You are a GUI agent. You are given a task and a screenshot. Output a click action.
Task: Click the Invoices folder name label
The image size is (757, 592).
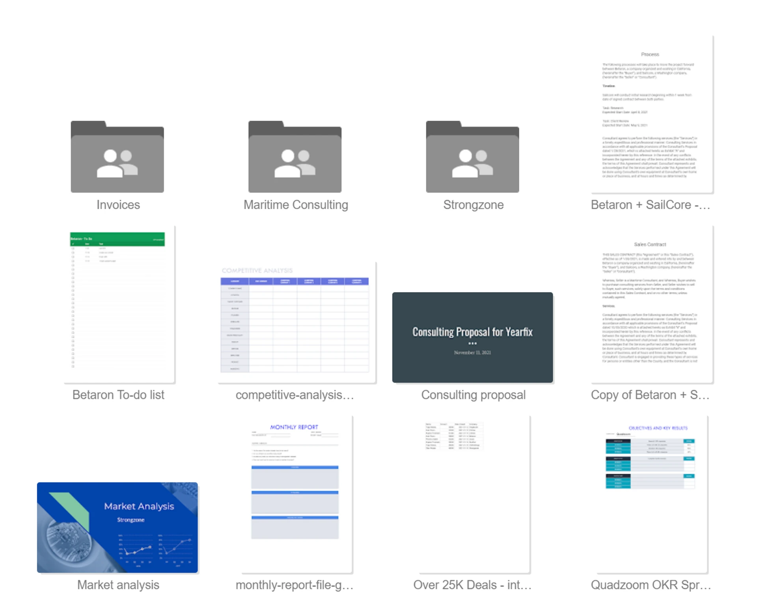(118, 205)
